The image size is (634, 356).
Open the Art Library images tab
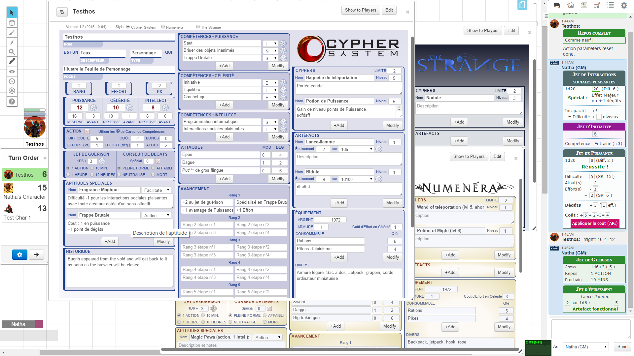click(570, 5)
